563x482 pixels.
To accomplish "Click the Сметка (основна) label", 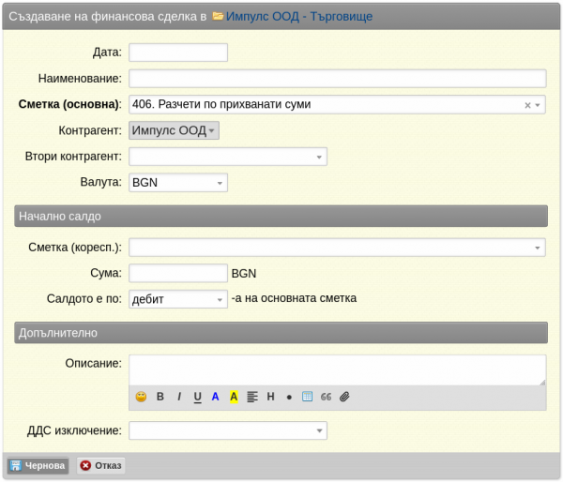I will coord(69,104).
